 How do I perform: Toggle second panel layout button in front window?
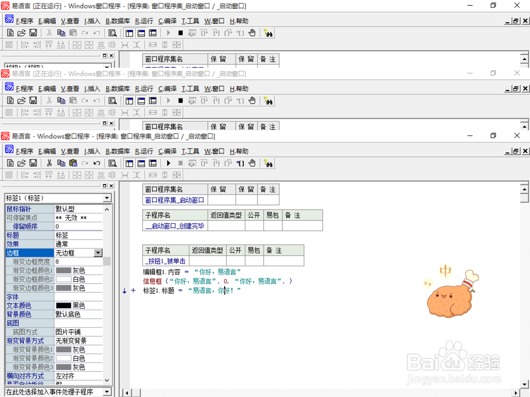(141, 164)
